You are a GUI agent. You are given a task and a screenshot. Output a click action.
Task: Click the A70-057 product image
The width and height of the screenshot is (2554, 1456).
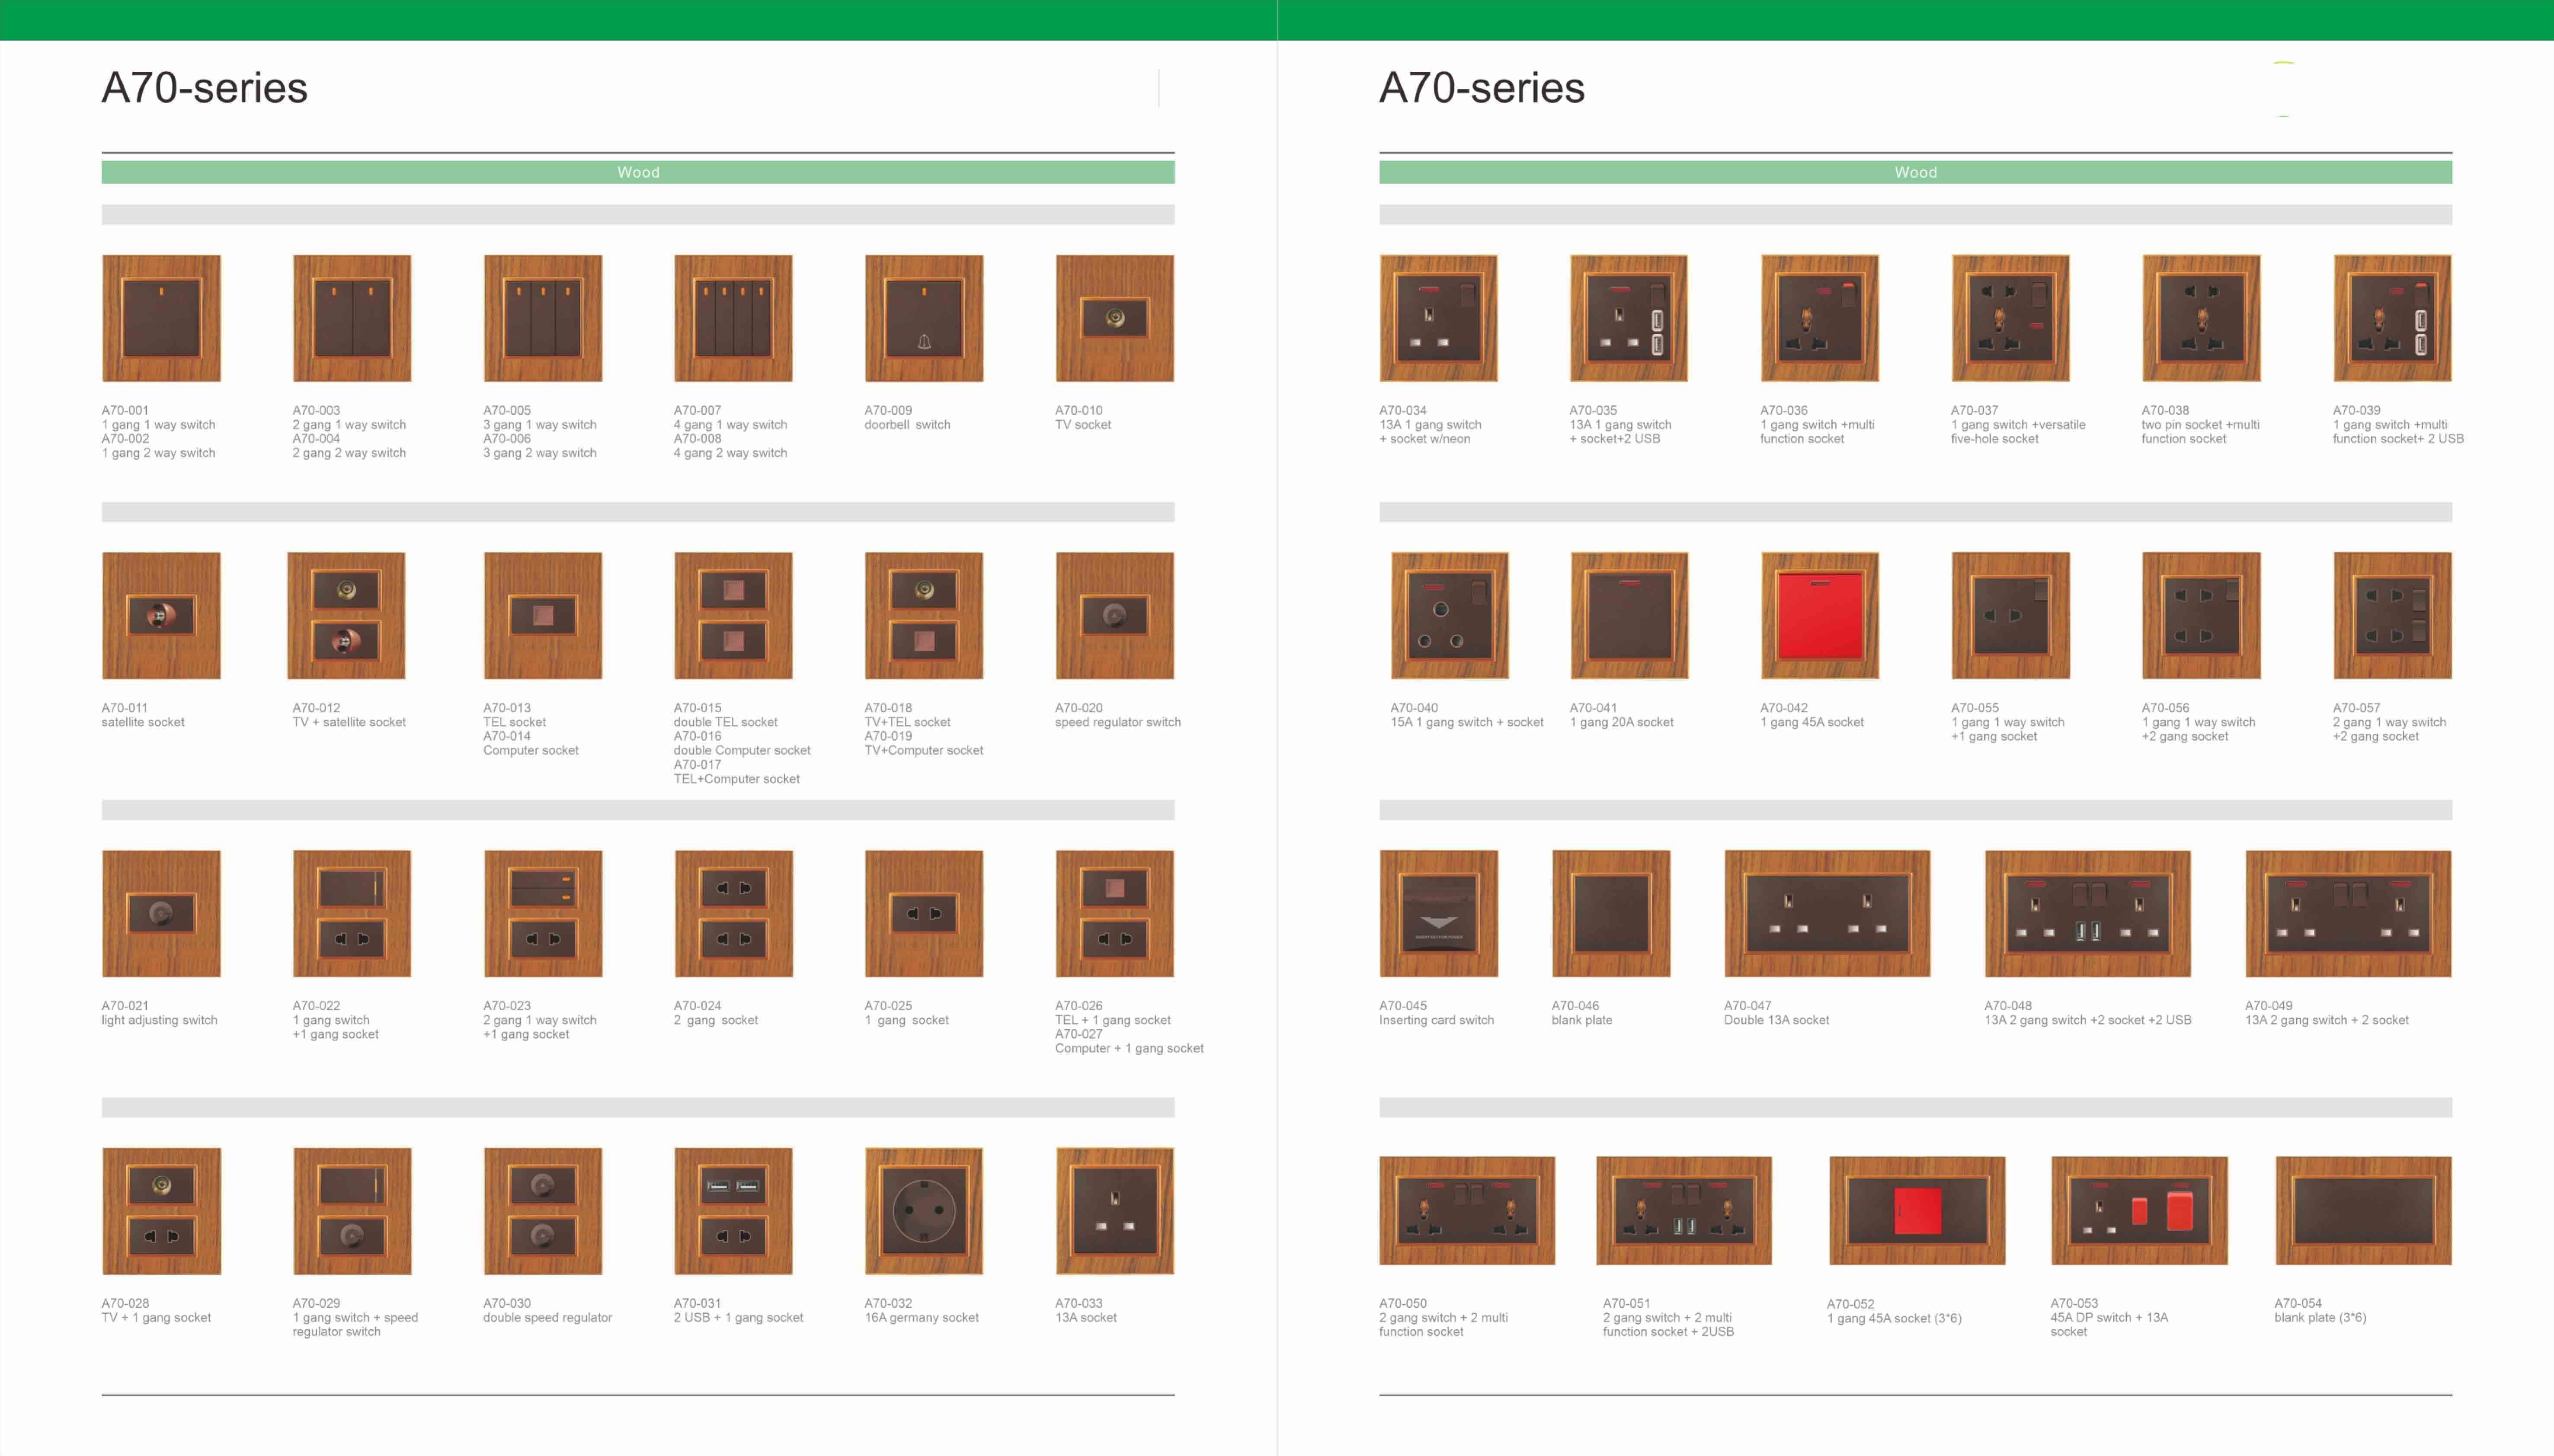[2392, 616]
